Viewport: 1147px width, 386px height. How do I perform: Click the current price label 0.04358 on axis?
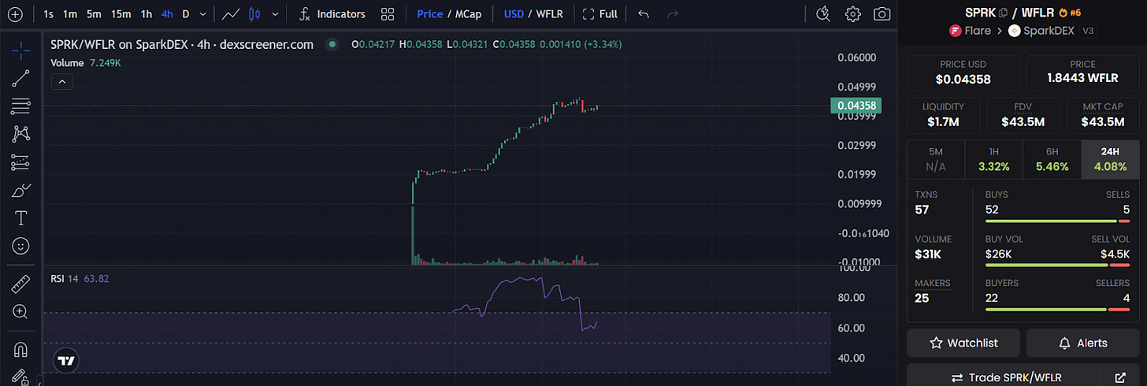click(x=856, y=106)
